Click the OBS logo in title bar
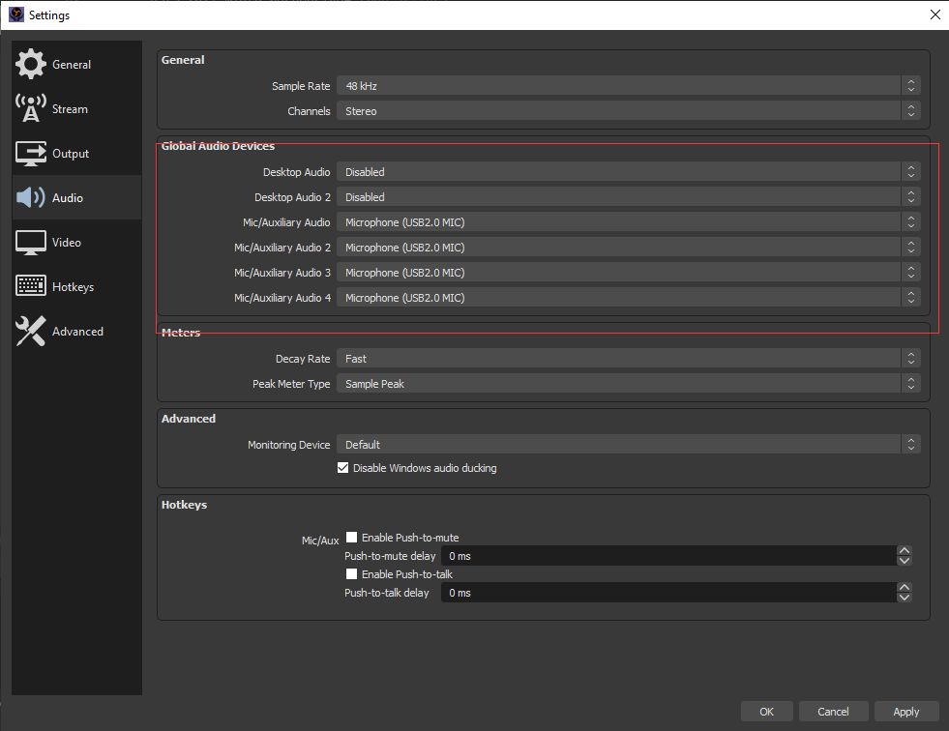Screen dimensions: 949x731 (15, 15)
